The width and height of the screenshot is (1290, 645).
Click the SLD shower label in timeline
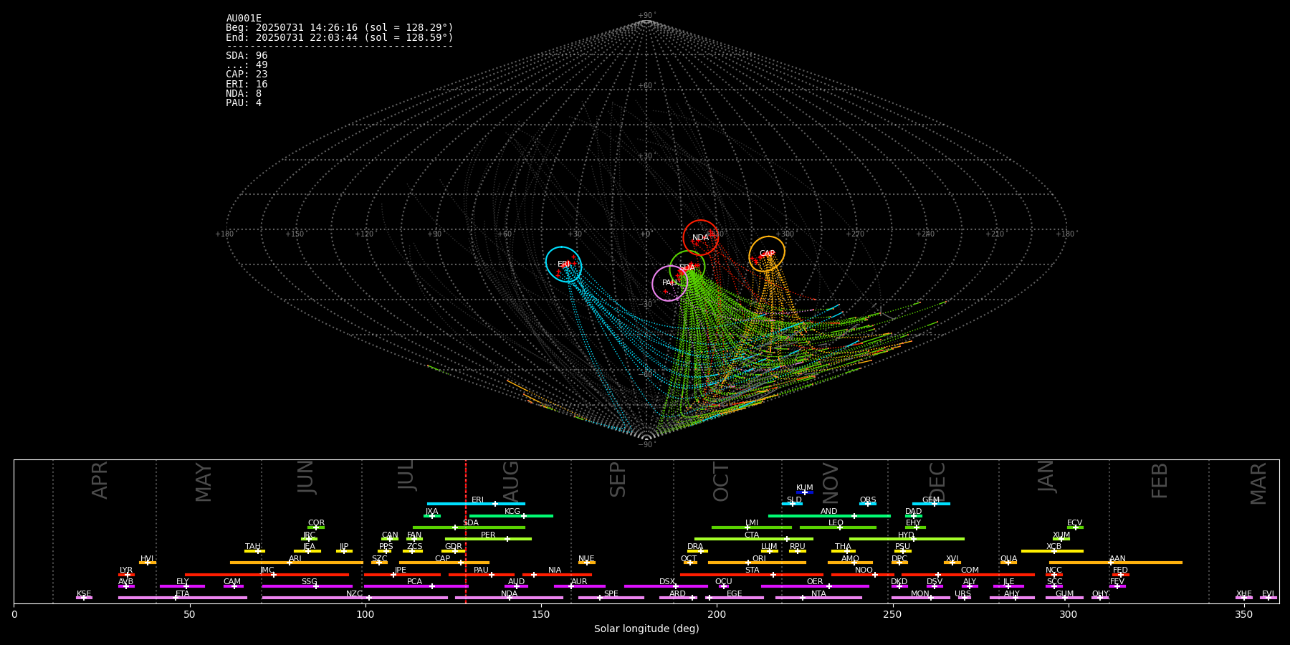794,500
